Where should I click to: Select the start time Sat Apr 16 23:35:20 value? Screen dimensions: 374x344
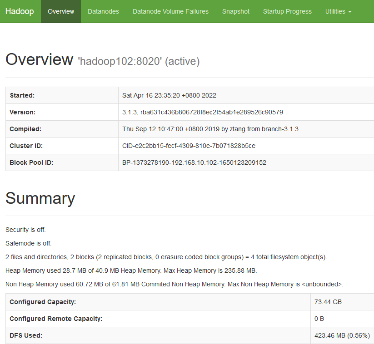click(169, 95)
